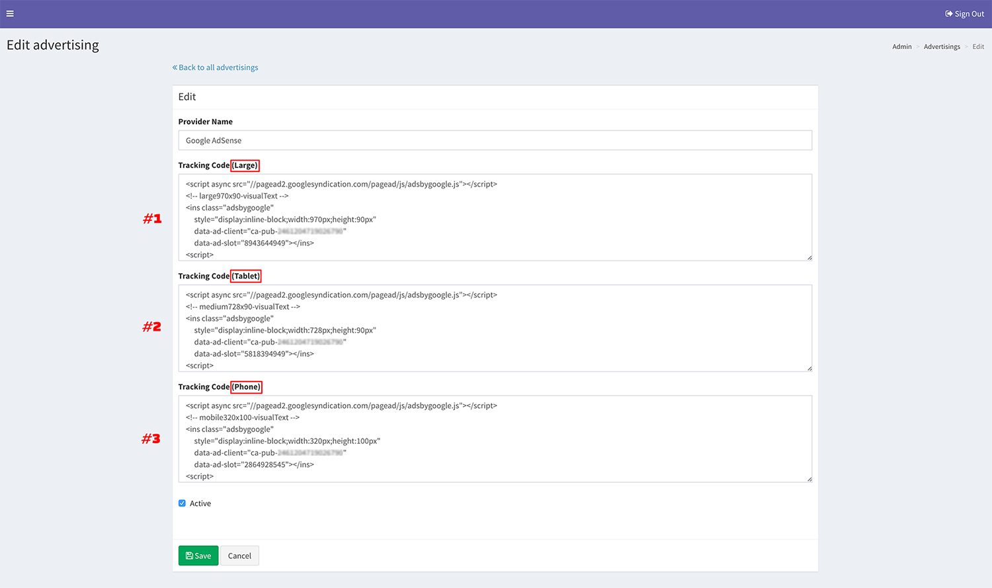
Task: Open the hamburger sidebar menu
Action: point(10,13)
